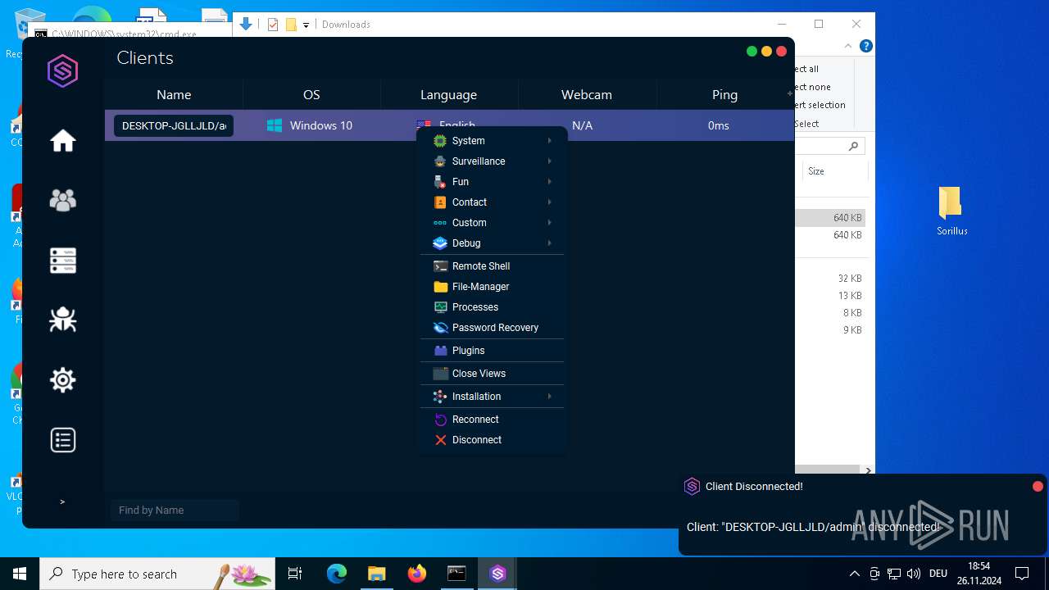Open Firefox from the taskbar
Screen dimensions: 1049x590
(417, 574)
